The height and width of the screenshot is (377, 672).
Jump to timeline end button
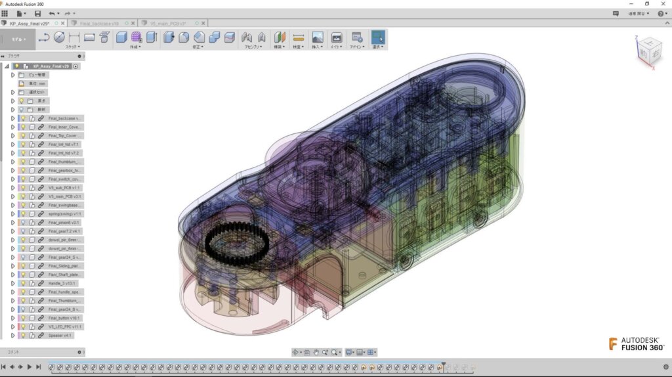(38, 367)
